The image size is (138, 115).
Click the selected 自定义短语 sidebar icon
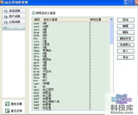click(x=6, y=28)
